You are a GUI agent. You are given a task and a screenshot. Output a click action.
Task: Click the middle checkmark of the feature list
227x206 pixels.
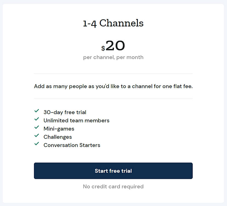point(37,127)
